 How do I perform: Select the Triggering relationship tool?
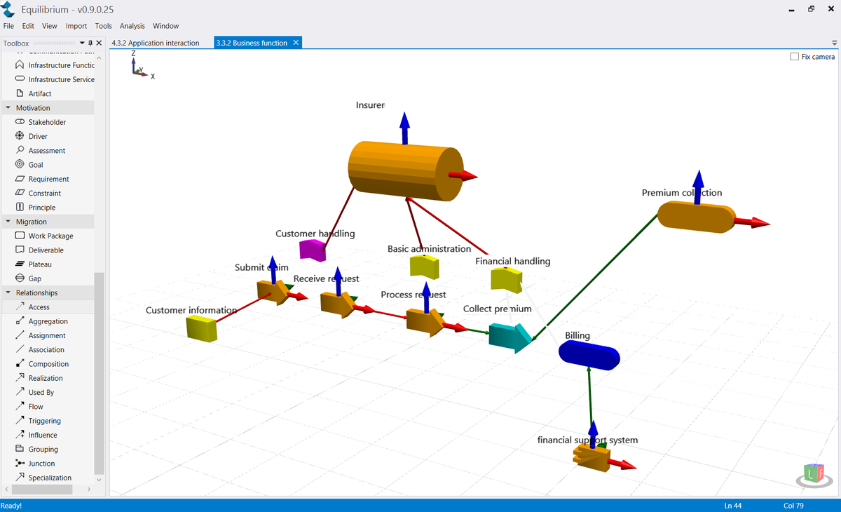(x=38, y=421)
